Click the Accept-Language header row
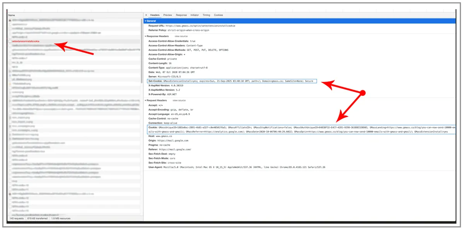Image resolution: width=464 pixels, height=232 pixels. tap(169, 114)
